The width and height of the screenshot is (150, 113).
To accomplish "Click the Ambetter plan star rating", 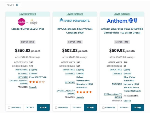I will tap(37, 82).
